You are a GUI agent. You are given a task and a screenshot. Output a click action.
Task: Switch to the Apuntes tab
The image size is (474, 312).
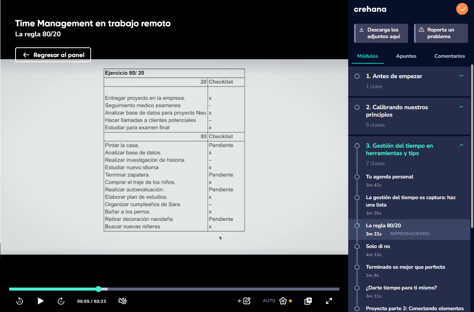[406, 56]
